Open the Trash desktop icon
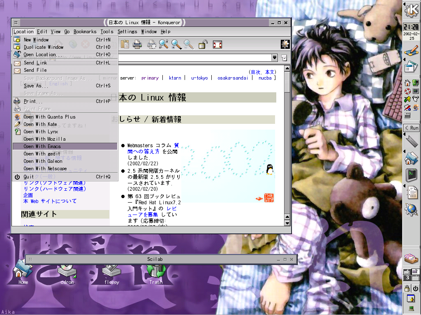Image resolution: width=421 pixels, height=315 pixels. click(156, 273)
